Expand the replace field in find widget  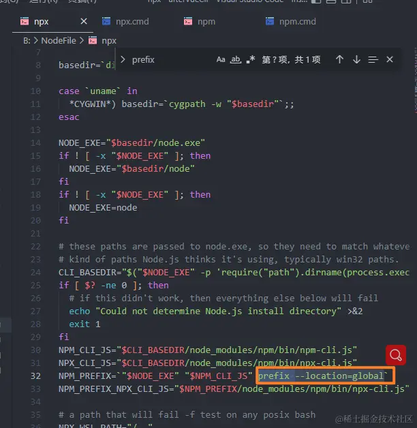[123, 59]
